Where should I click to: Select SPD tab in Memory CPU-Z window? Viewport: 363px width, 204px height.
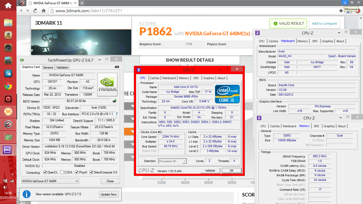[x=316, y=126]
